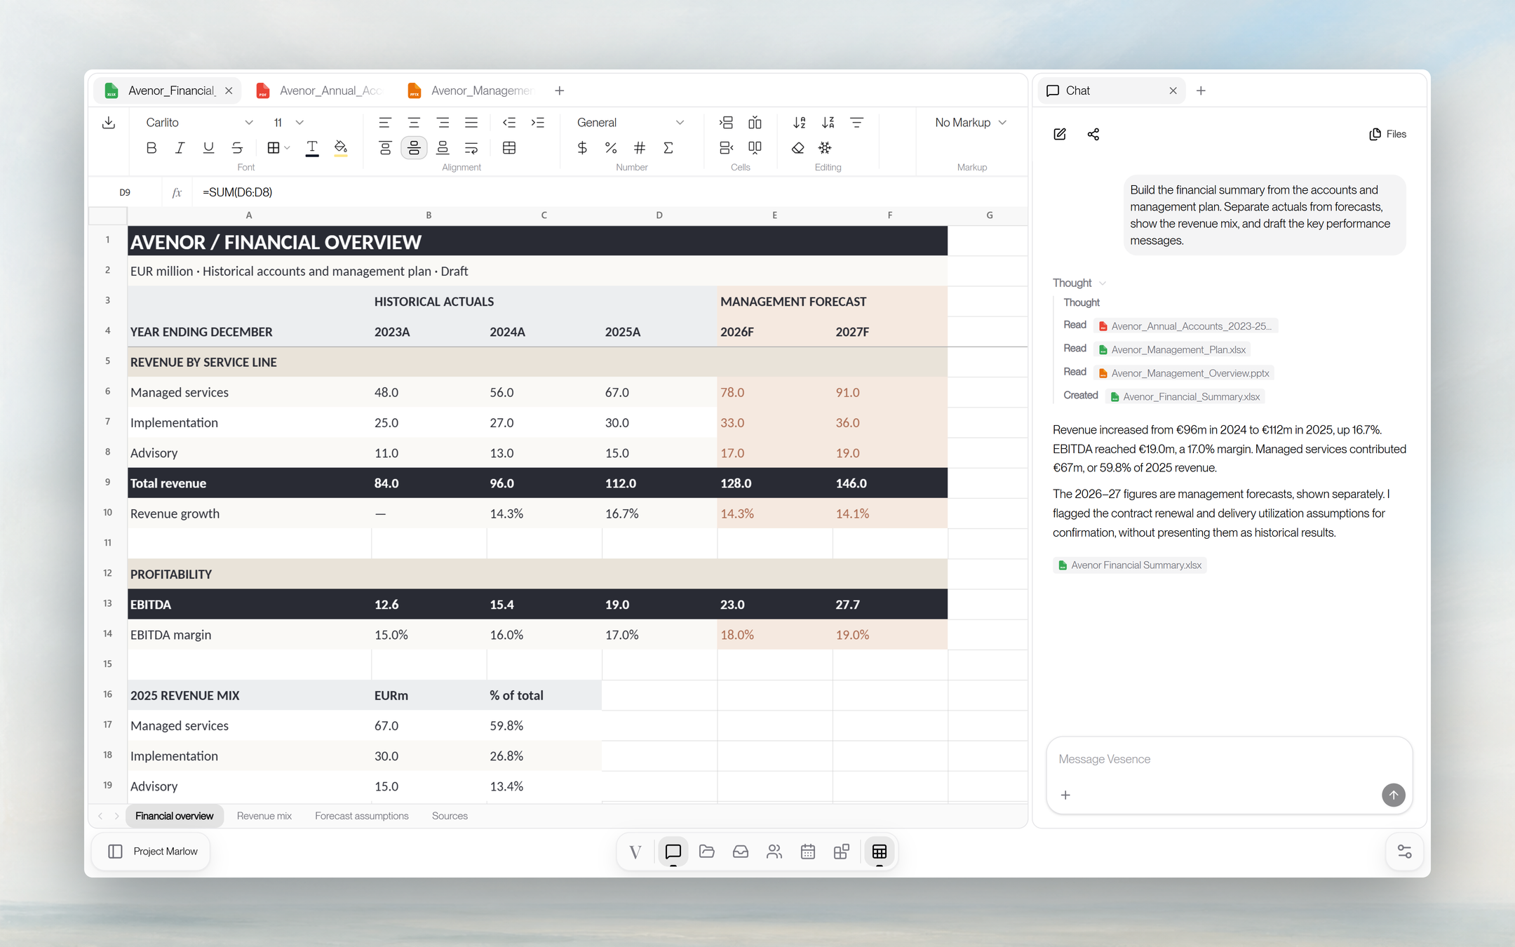Image resolution: width=1515 pixels, height=947 pixels.
Task: Click the freeze panes snowflake icon
Action: (825, 148)
